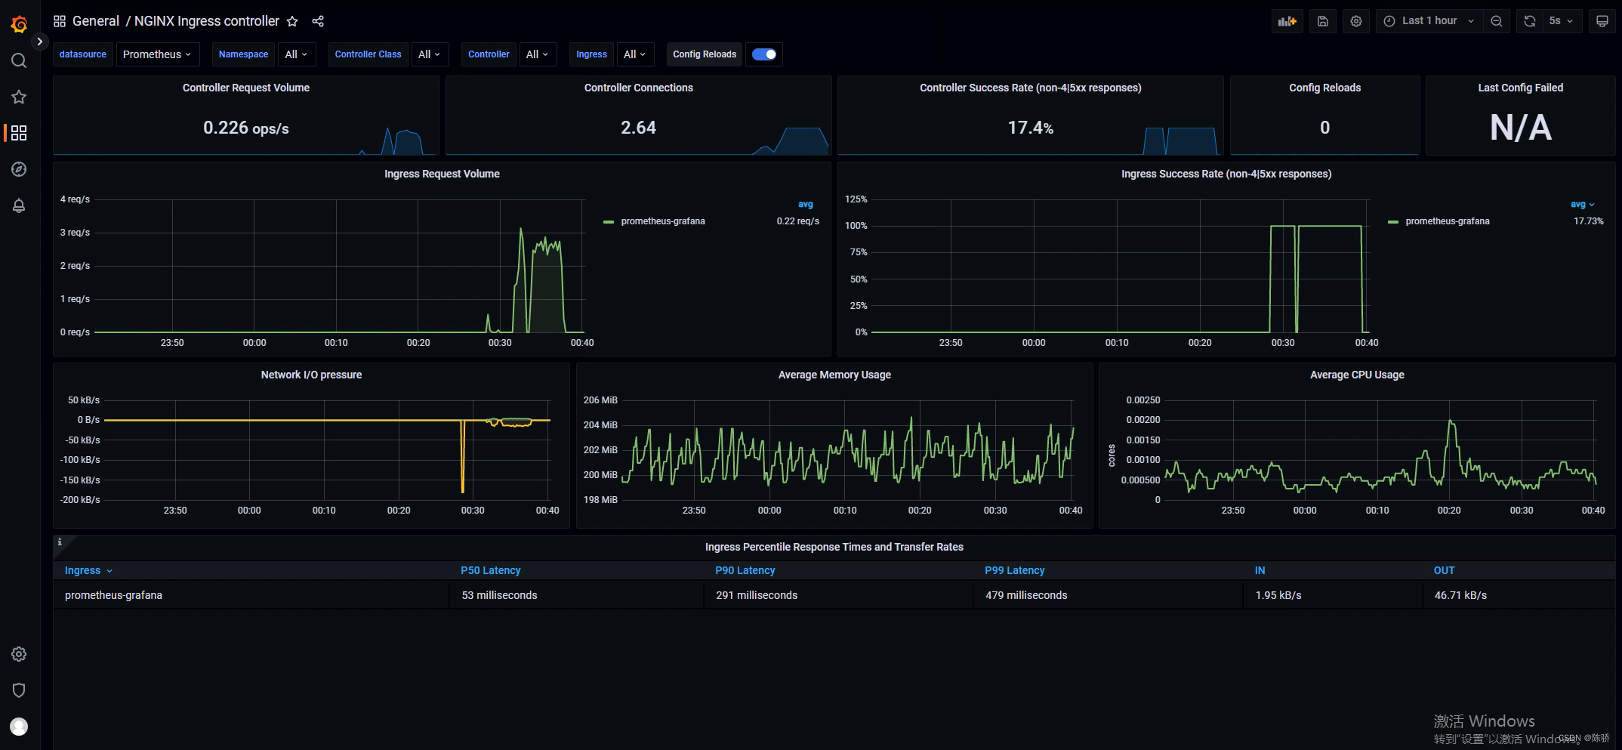This screenshot has height=750, width=1622.
Task: Sort table by P50 Latency column
Action: click(x=491, y=570)
